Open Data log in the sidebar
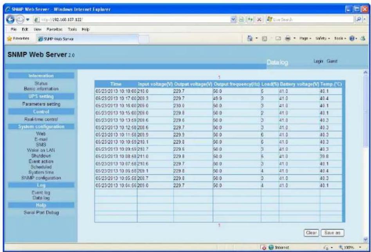Image resolution: width=371 pixels, height=252 pixels. coord(41,198)
